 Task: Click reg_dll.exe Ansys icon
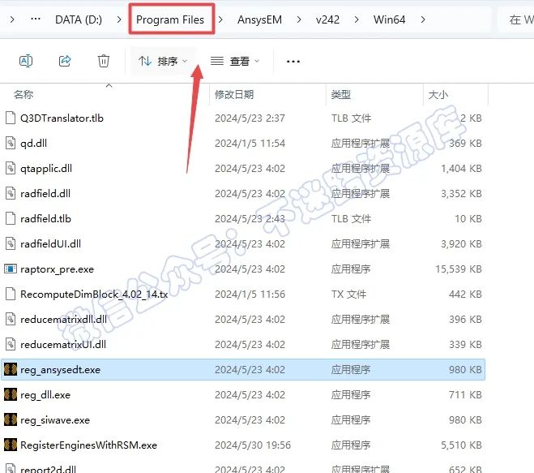(x=11, y=394)
